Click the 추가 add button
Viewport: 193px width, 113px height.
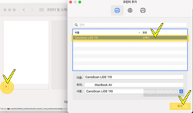[180, 106]
